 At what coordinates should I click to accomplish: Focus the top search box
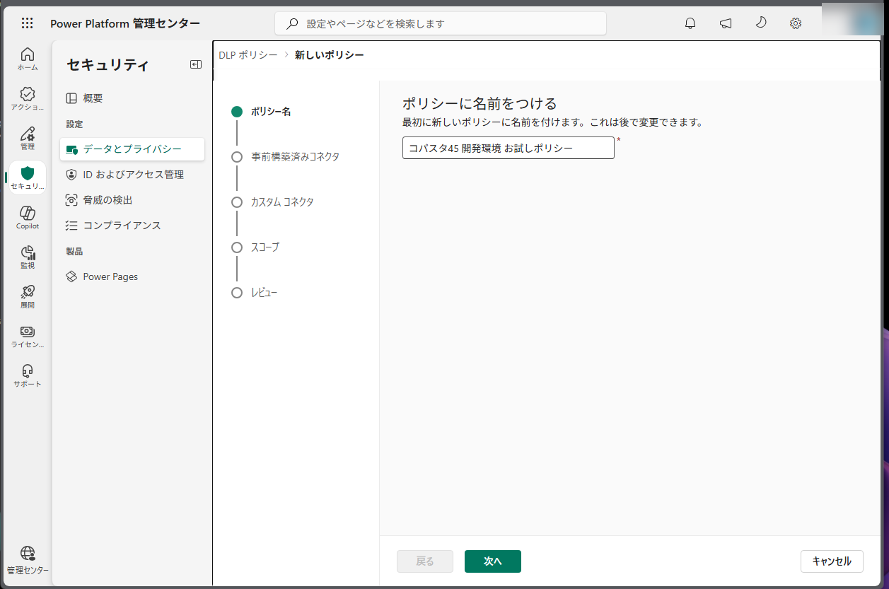point(441,23)
